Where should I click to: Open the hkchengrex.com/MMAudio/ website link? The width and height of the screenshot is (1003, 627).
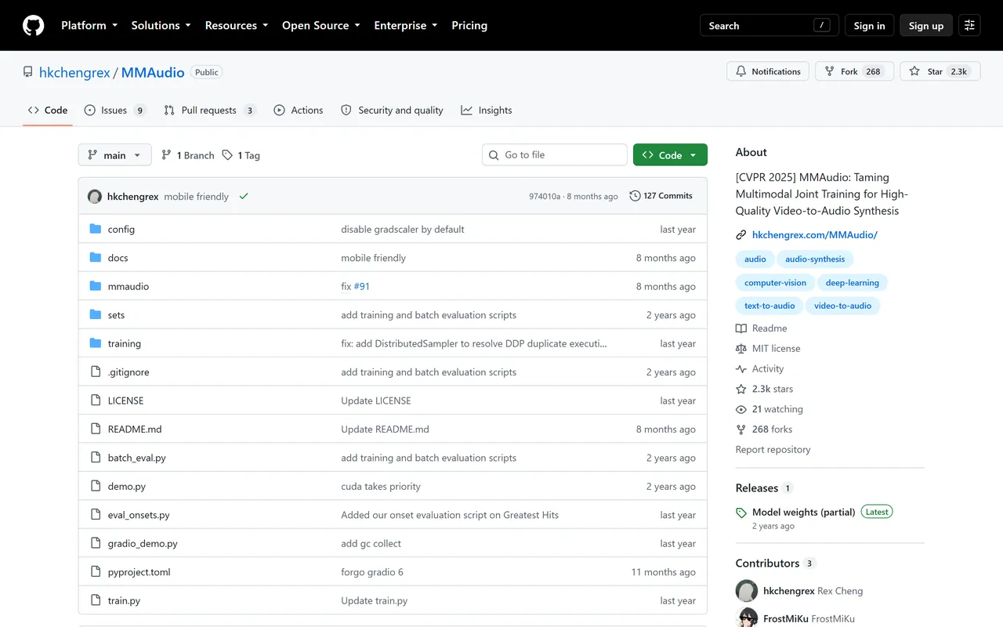click(x=815, y=235)
